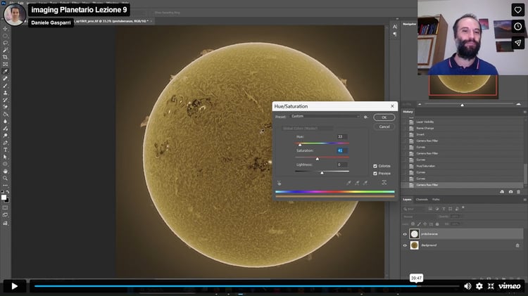The height and width of the screenshot is (296, 528).
Task: Select the Paint Bucket tool
Action: point(5,114)
